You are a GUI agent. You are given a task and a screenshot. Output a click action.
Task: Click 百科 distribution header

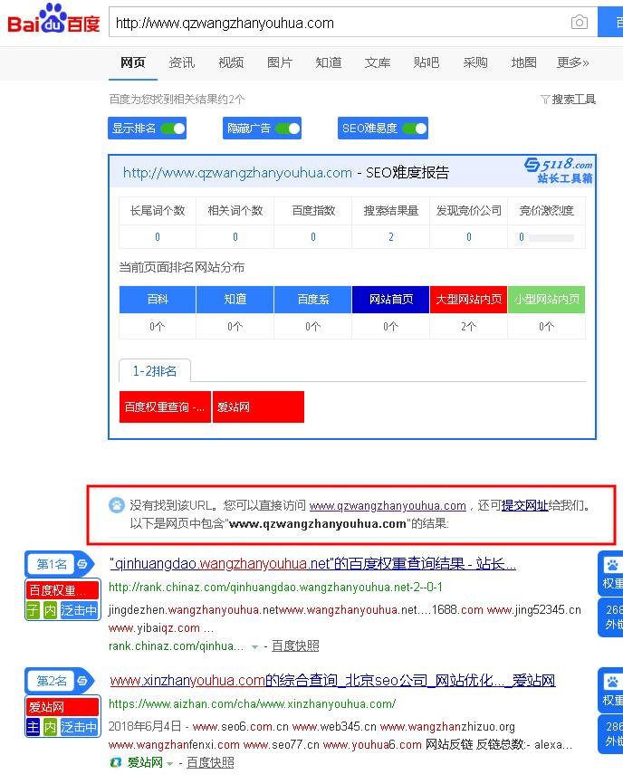click(158, 300)
